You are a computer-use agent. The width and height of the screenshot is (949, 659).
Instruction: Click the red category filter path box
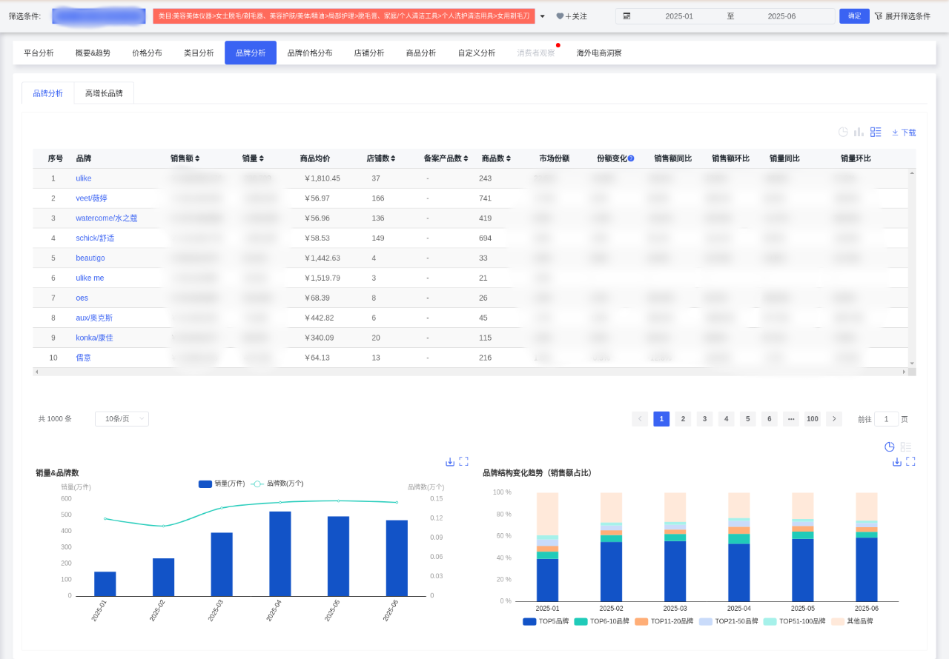(344, 16)
